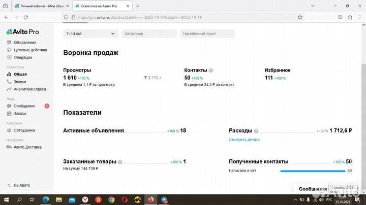The image size is (366, 205).
Task: Click the Сотрудники people icon
Action: pos(9,130)
